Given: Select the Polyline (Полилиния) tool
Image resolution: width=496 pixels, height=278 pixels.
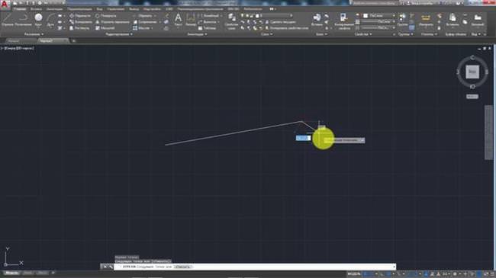Looking at the screenshot, I should tap(23, 20).
